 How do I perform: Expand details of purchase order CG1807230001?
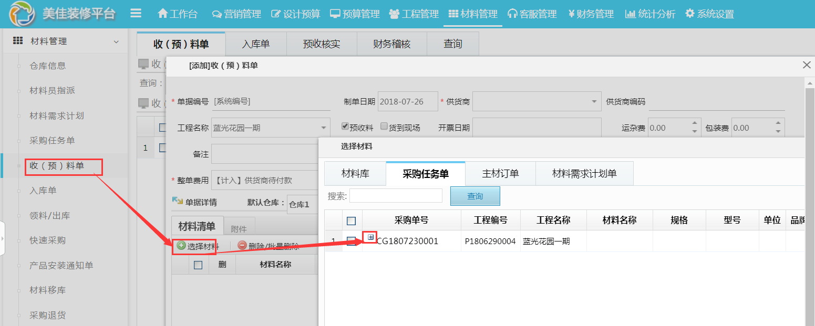tap(372, 237)
